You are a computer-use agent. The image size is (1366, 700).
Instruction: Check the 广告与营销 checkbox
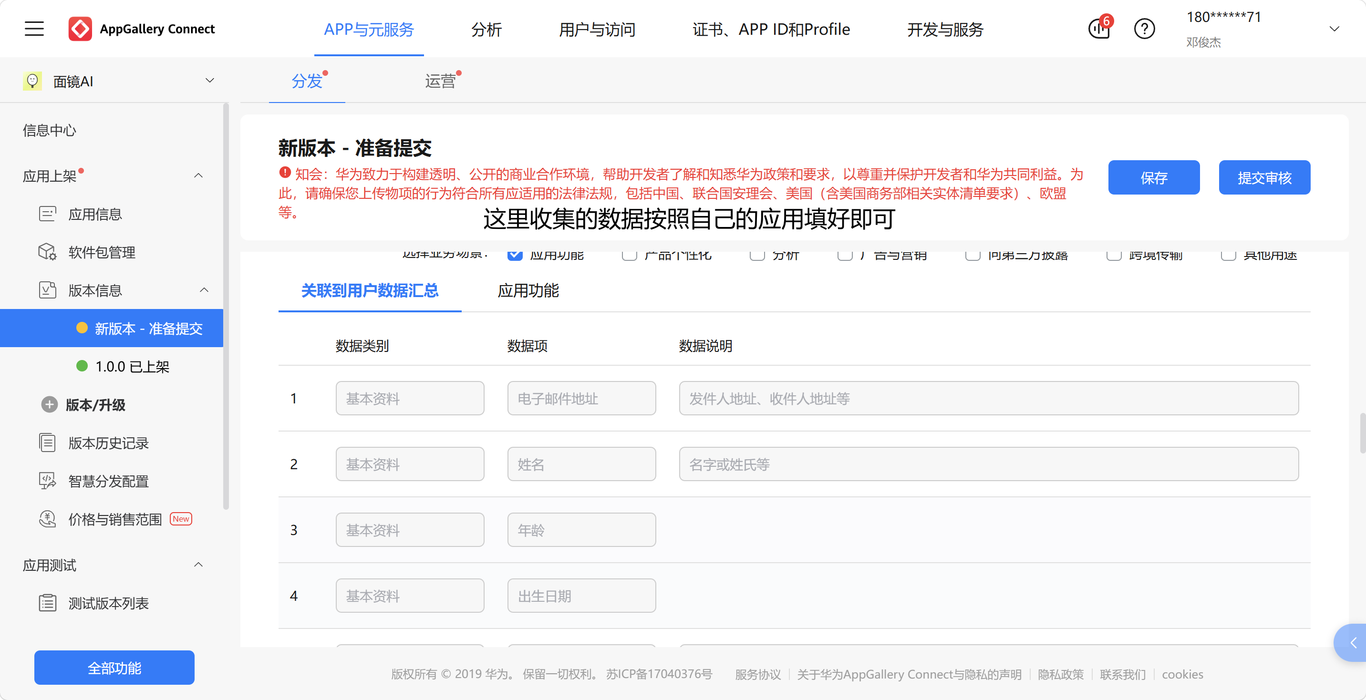(845, 255)
